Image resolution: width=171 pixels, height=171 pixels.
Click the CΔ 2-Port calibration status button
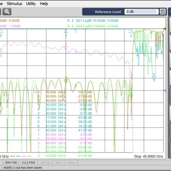tap(28, 162)
